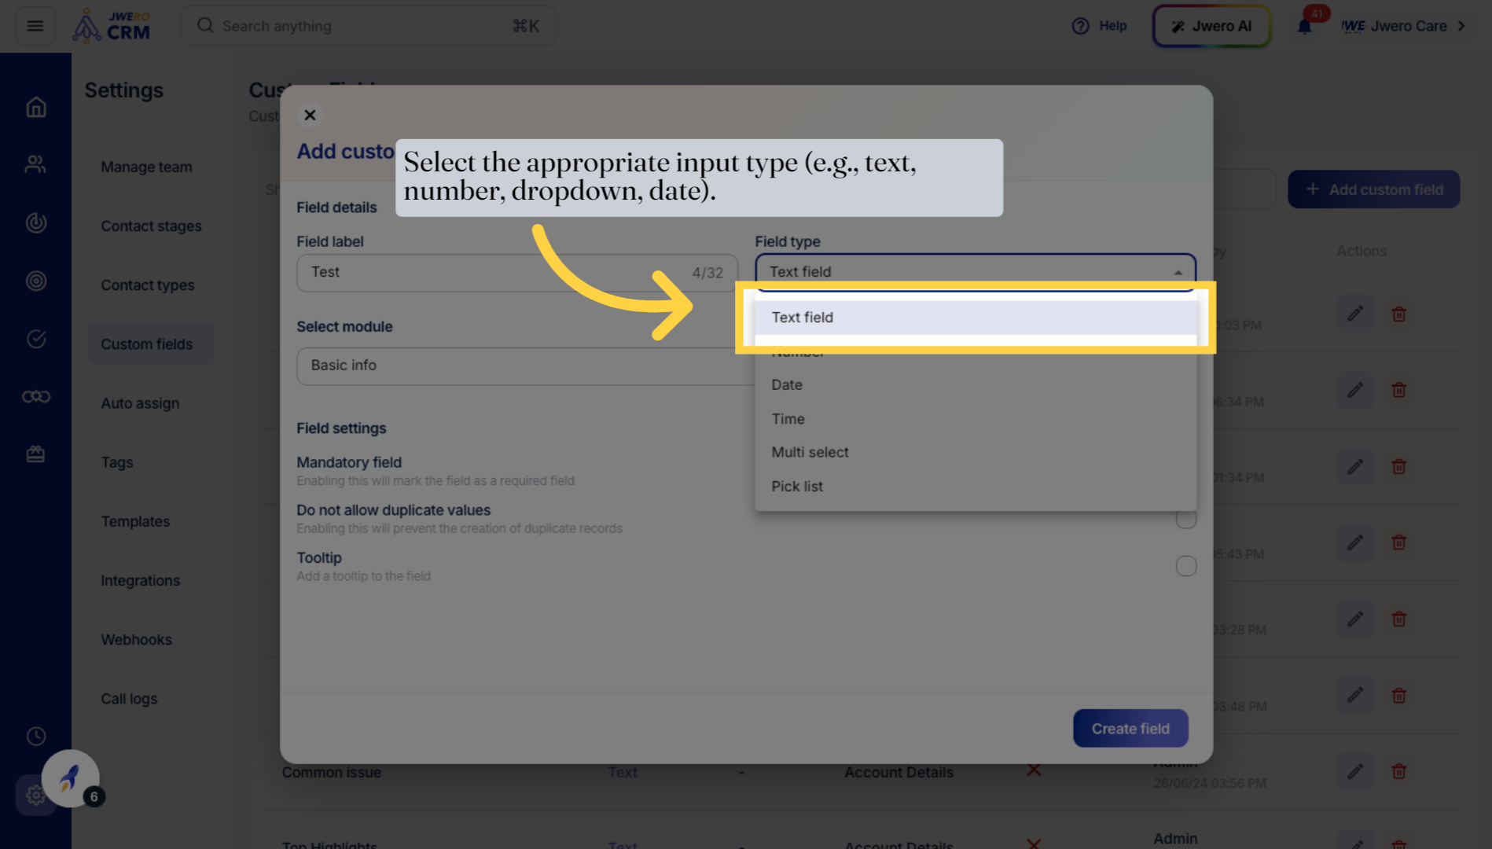Open the Home icon in the sidebar
1492x849 pixels.
point(35,107)
